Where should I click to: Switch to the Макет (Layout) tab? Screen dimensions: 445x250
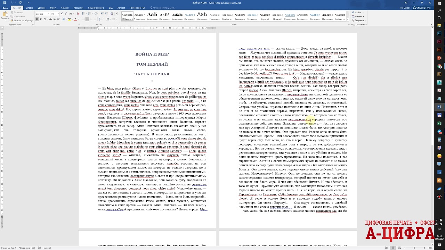53,8
